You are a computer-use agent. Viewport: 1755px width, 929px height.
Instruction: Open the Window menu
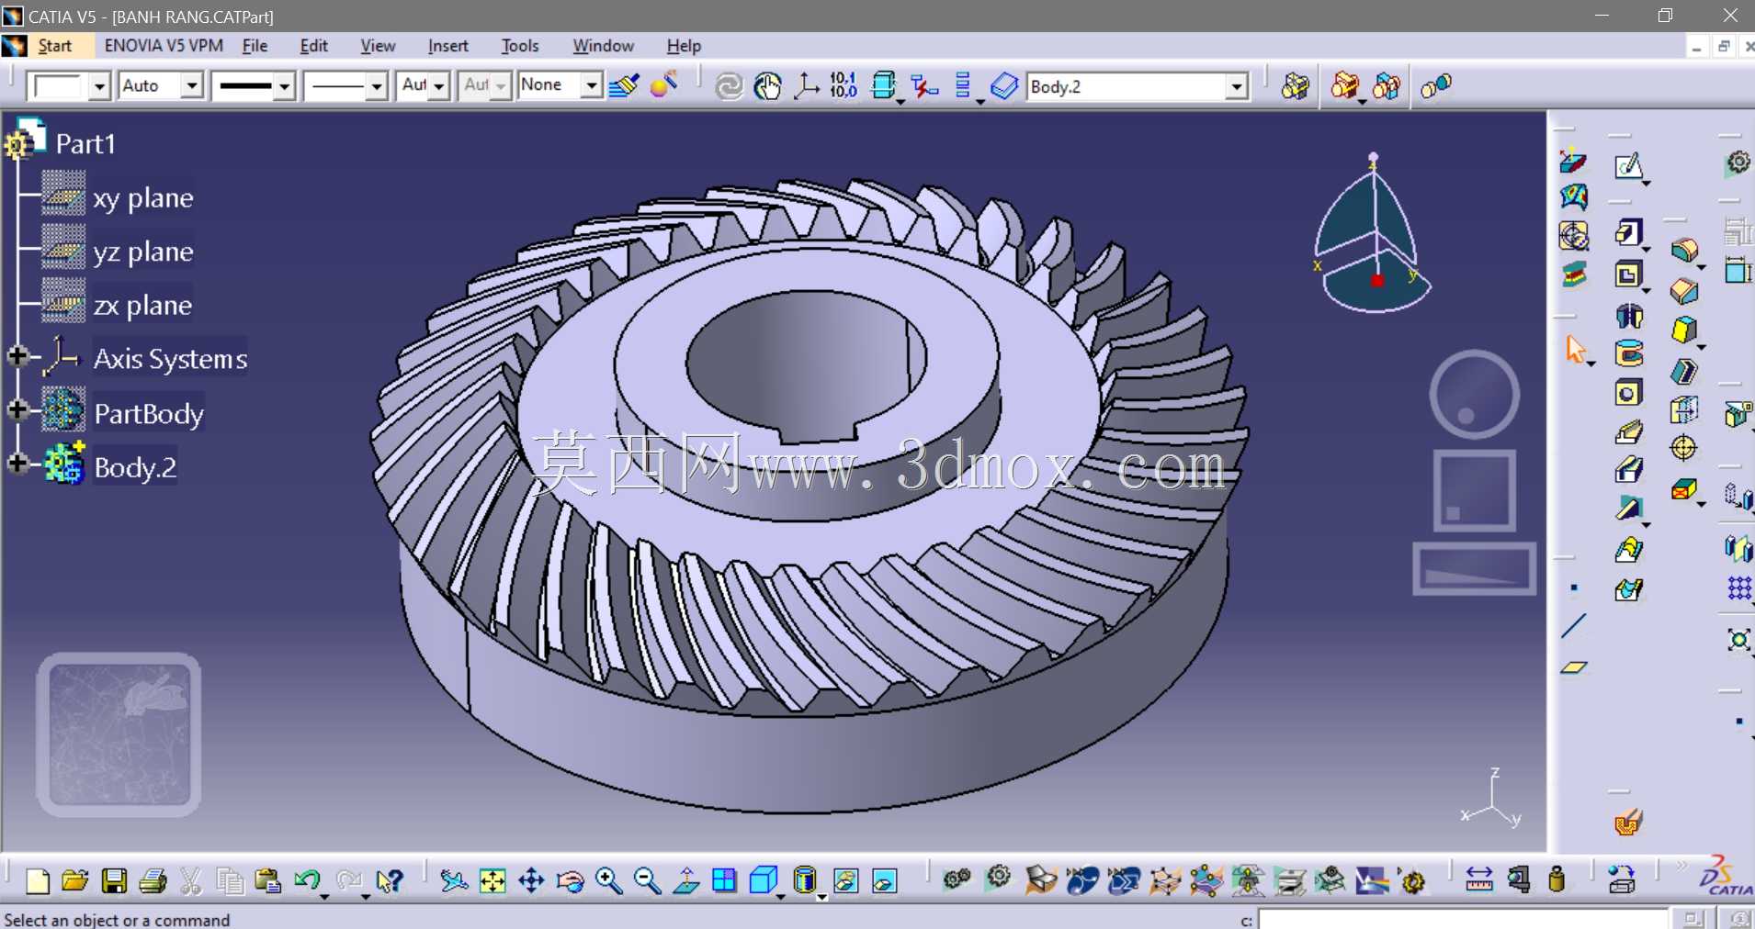[x=603, y=46]
